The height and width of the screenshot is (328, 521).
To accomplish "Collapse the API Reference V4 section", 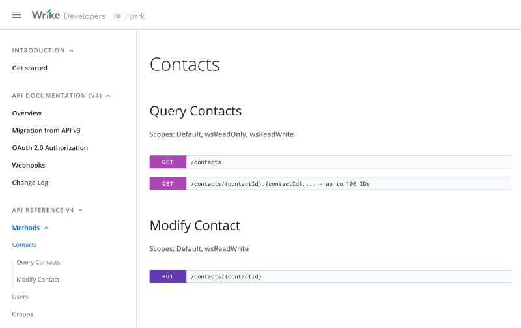I will 81,210.
